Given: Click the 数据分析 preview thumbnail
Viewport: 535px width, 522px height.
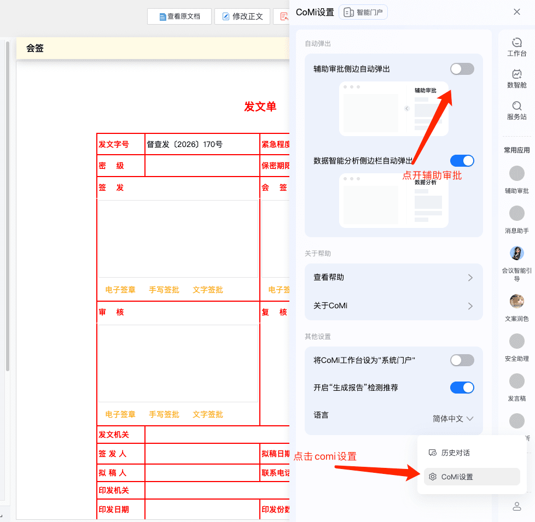Looking at the screenshot, I should tap(393, 201).
